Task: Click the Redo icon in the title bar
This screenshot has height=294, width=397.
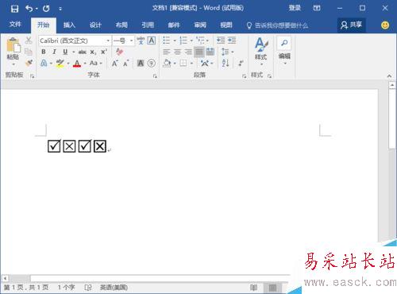Action: 46,9
